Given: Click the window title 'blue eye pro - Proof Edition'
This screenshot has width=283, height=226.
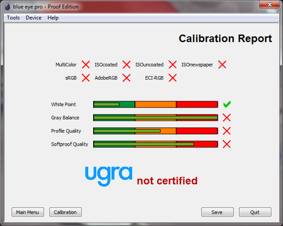Looking at the screenshot, I should [x=46, y=7].
